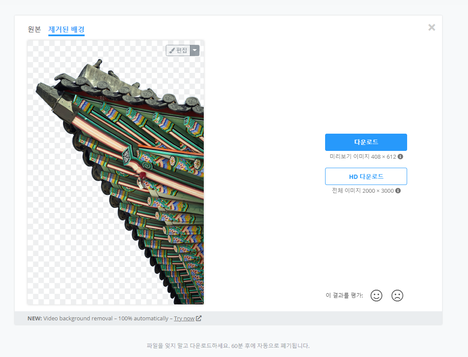Click the info icon beside 2000 × 3000
The height and width of the screenshot is (357, 468).
click(x=398, y=190)
